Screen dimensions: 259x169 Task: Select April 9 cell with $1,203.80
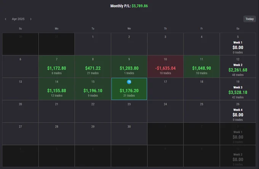(x=129, y=66)
